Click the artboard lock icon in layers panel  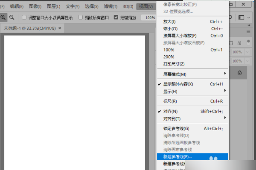point(231,43)
